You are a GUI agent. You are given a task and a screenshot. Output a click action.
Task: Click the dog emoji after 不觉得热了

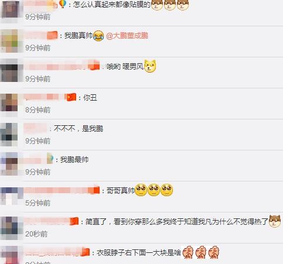(x=275, y=221)
